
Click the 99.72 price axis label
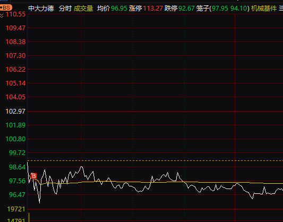[18, 153]
